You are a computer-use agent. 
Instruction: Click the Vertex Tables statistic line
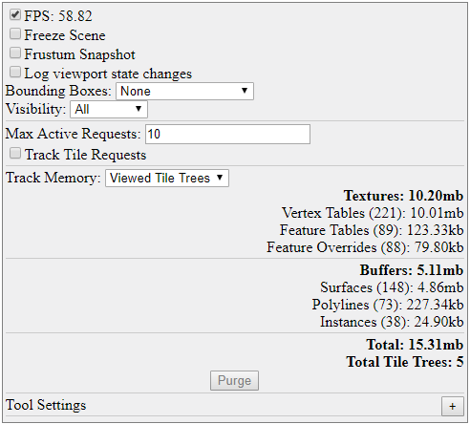click(x=373, y=213)
